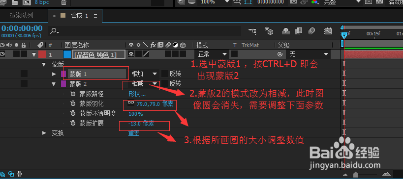
Task: Click the adjustment layer half-circle column header
Action: pos(175,45)
